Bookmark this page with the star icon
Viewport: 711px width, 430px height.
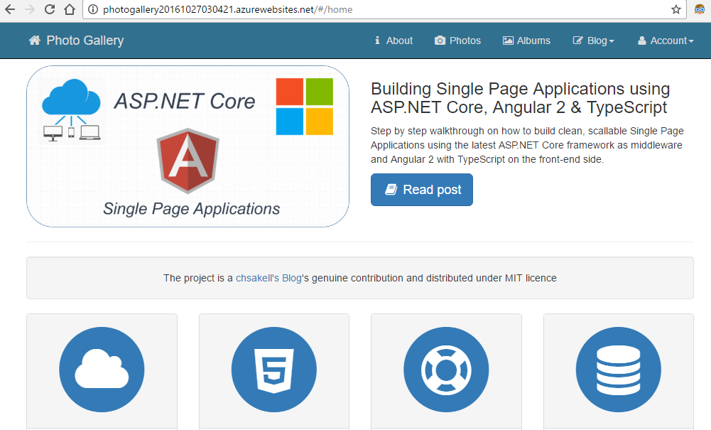click(676, 10)
